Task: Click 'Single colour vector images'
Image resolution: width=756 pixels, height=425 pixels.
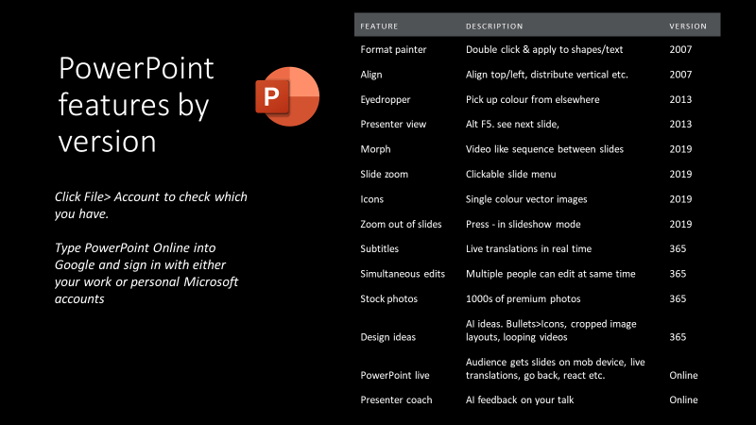Action: coord(526,199)
